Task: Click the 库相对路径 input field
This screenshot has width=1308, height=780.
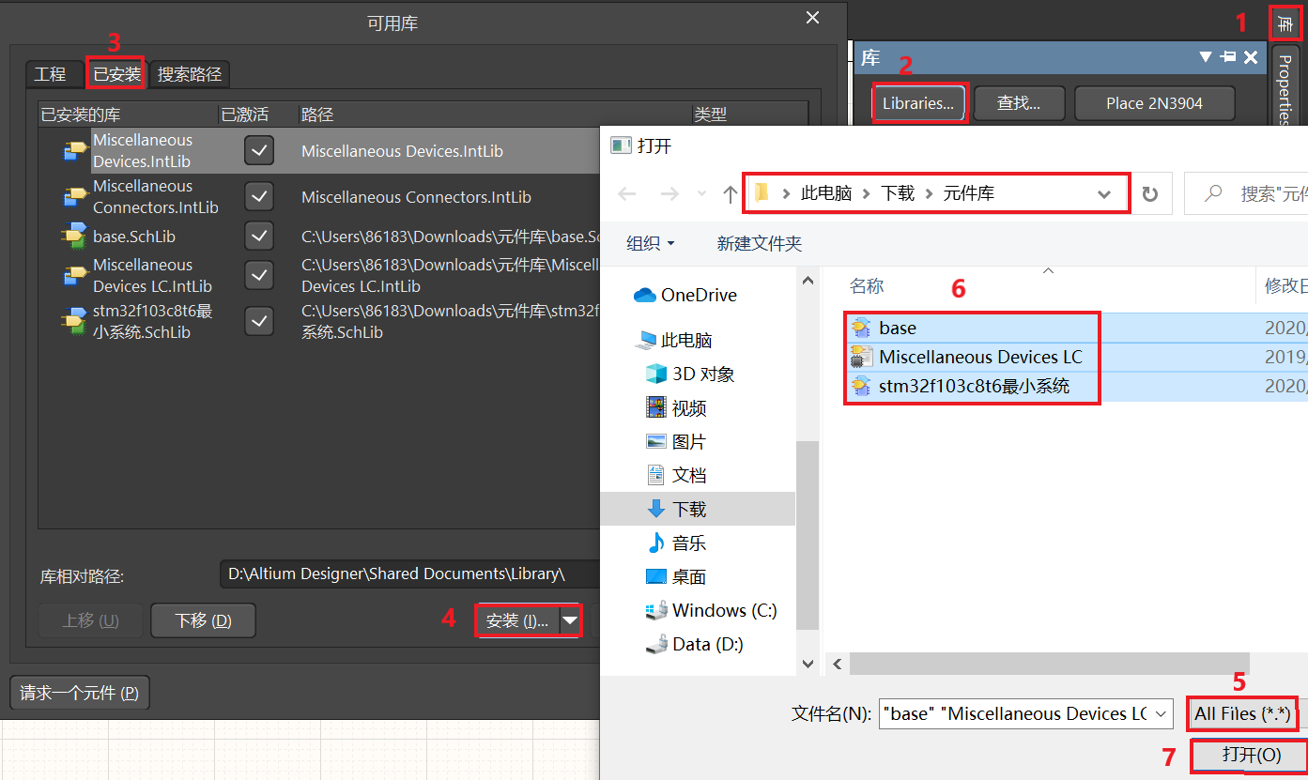Action: tap(411, 574)
